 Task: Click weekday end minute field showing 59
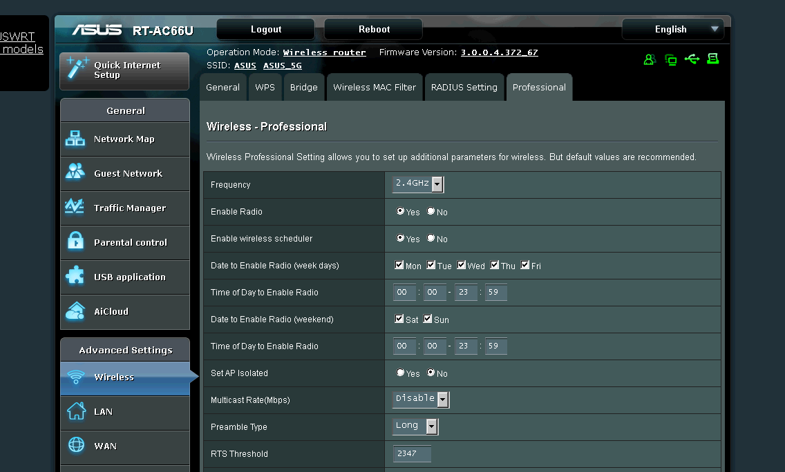coord(496,292)
